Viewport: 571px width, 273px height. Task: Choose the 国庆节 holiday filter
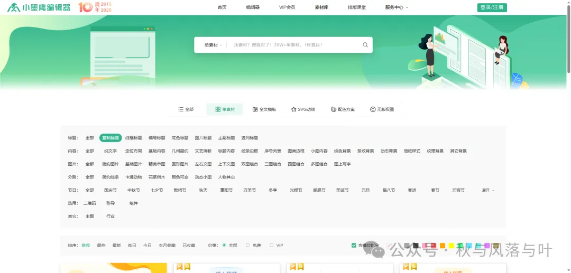[110, 190]
